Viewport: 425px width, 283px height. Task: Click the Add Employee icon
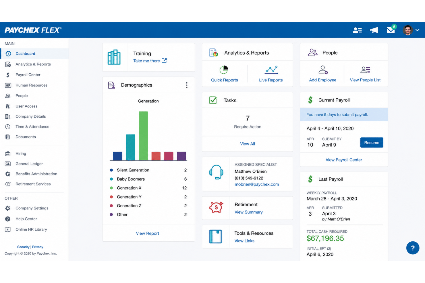(323, 70)
